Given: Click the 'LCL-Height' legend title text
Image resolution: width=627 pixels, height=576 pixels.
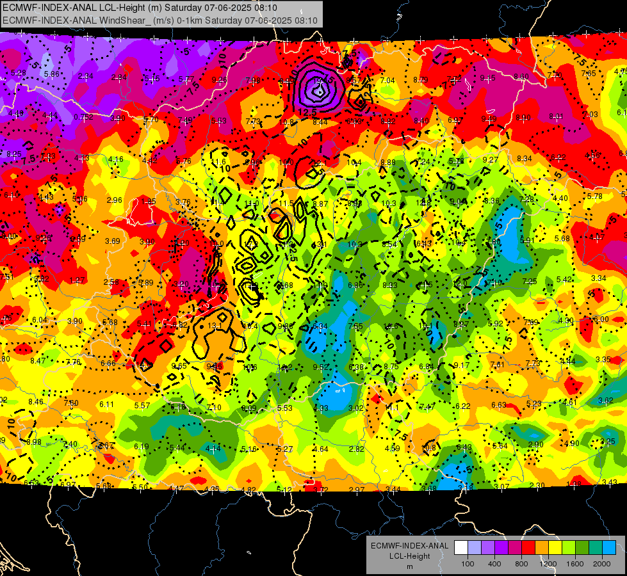Looking at the screenshot, I should point(410,556).
